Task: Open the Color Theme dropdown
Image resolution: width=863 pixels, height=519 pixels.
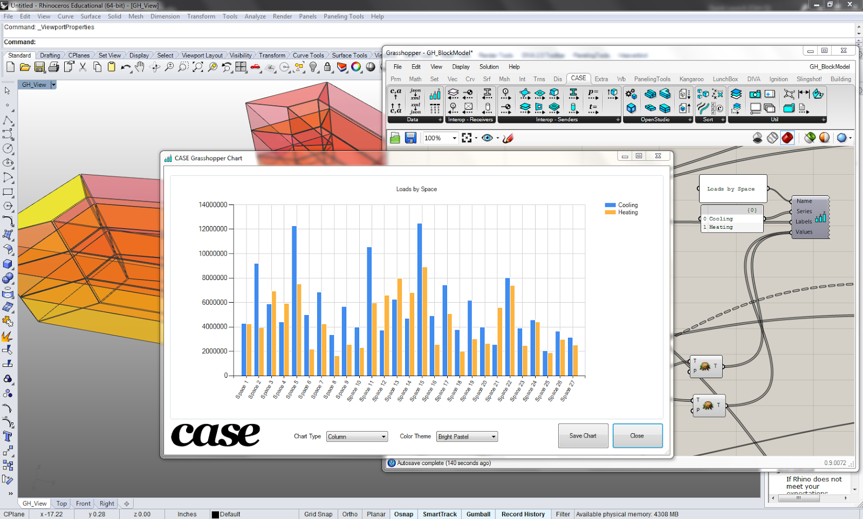Action: (x=467, y=436)
